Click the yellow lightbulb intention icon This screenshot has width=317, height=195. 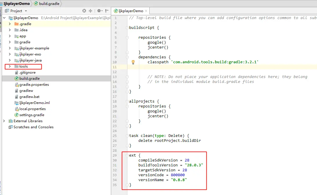click(x=133, y=62)
